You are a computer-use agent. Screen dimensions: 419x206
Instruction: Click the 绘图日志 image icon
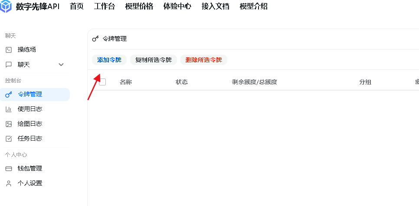9,124
